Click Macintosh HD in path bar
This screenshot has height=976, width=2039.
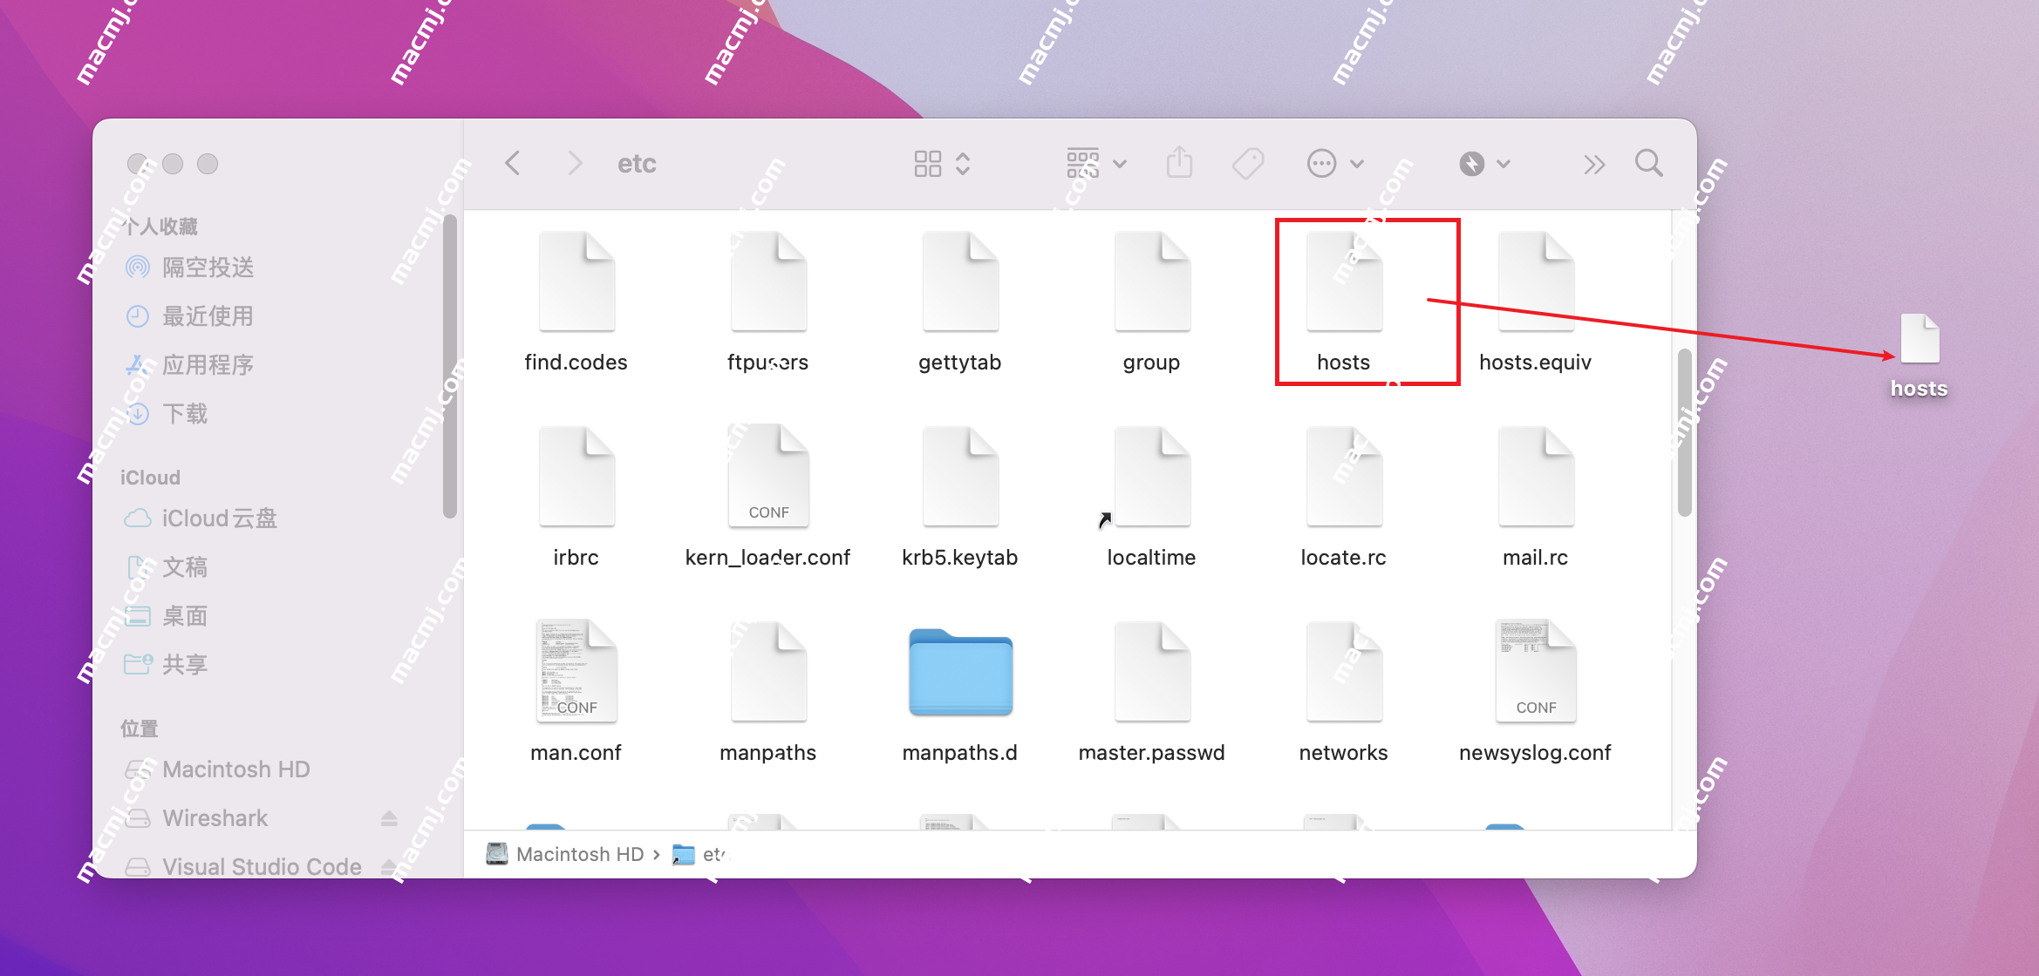point(565,854)
